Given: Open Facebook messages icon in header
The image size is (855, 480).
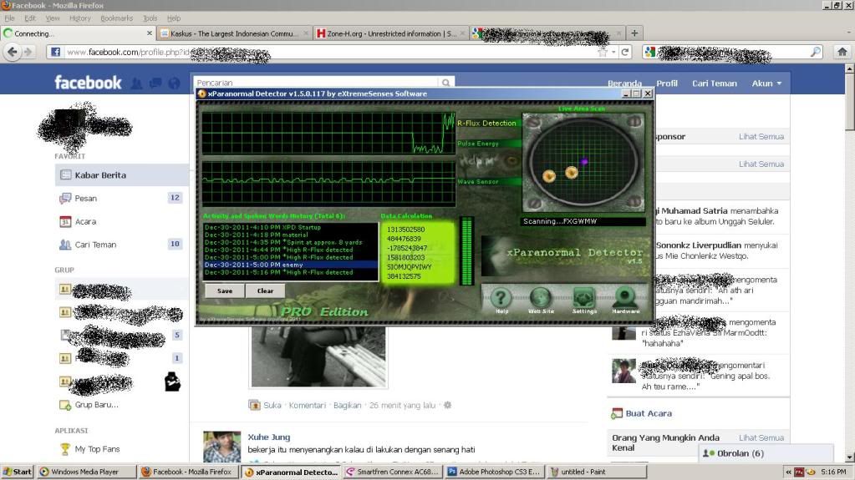Looking at the screenshot, I should pyautogui.click(x=155, y=83).
